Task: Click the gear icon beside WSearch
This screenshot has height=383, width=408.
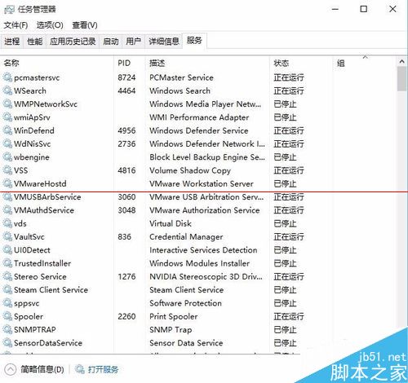Action: [x=7, y=91]
